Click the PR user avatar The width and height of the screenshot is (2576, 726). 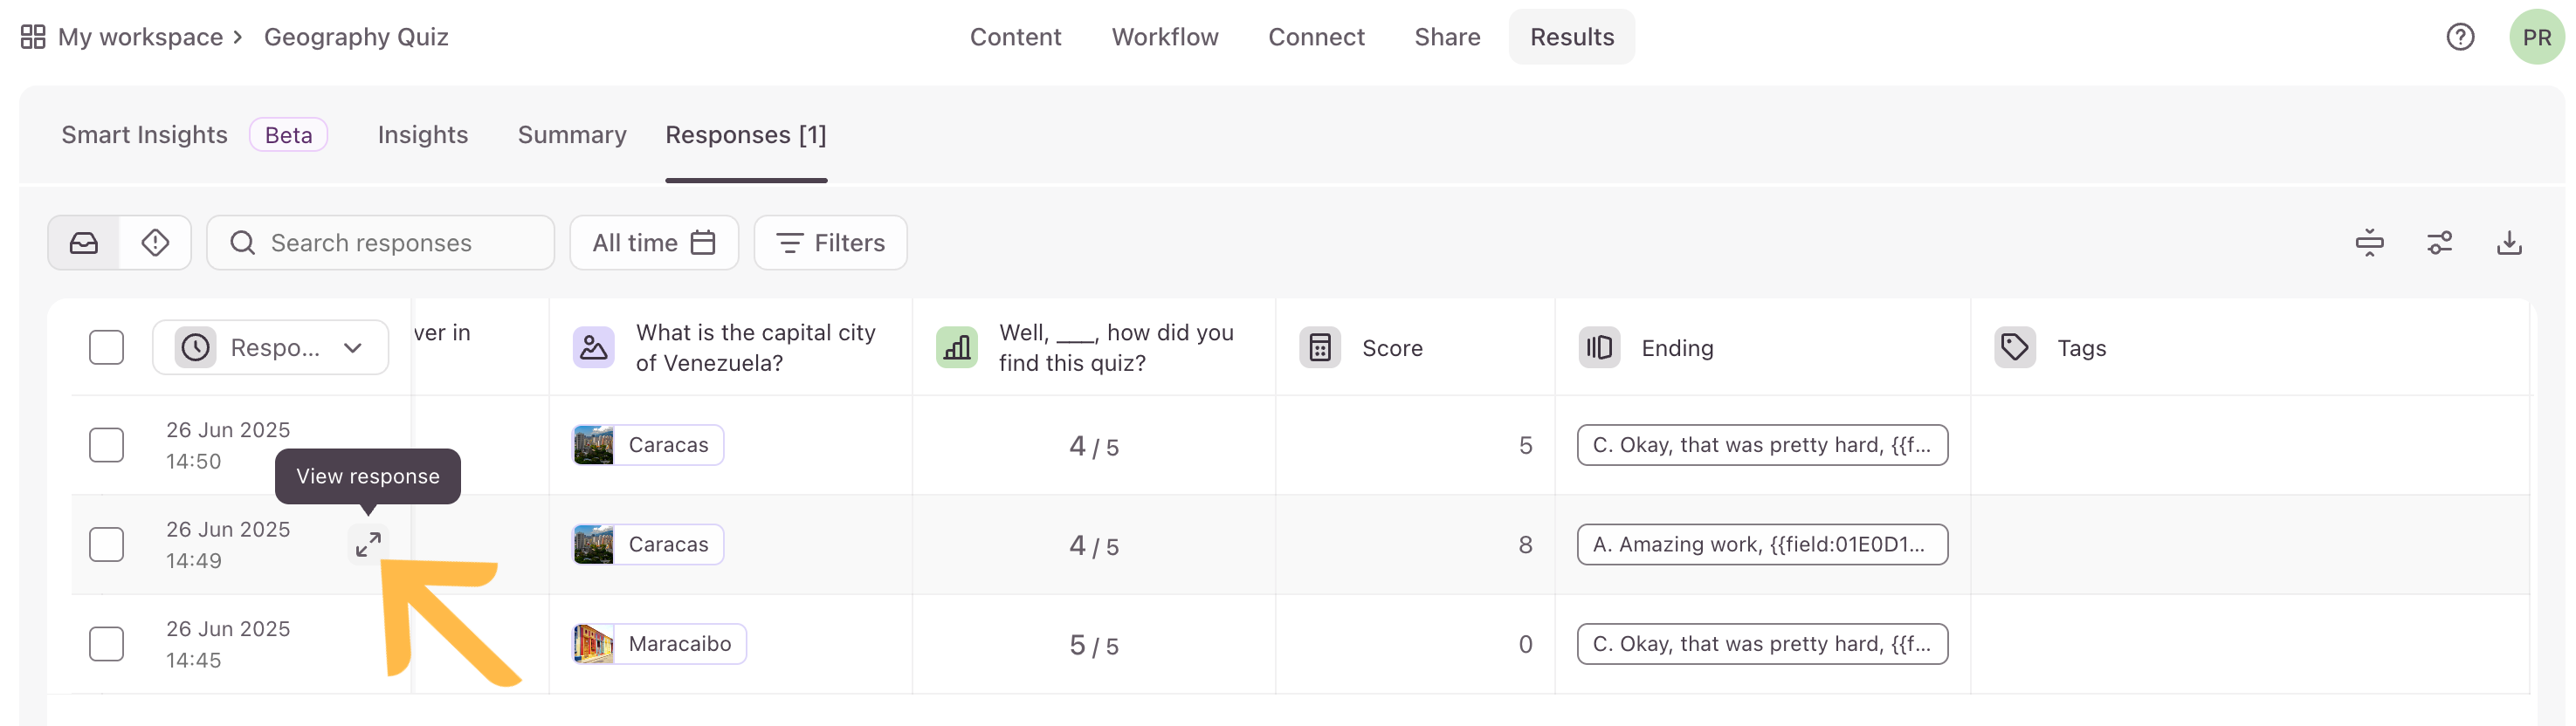pyautogui.click(x=2536, y=37)
